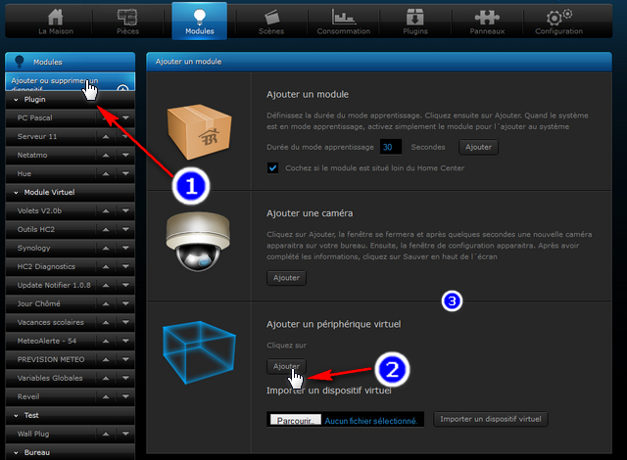Screen dimensions: 627x460
Task: Edit the learning mode duration field
Action: pos(390,147)
